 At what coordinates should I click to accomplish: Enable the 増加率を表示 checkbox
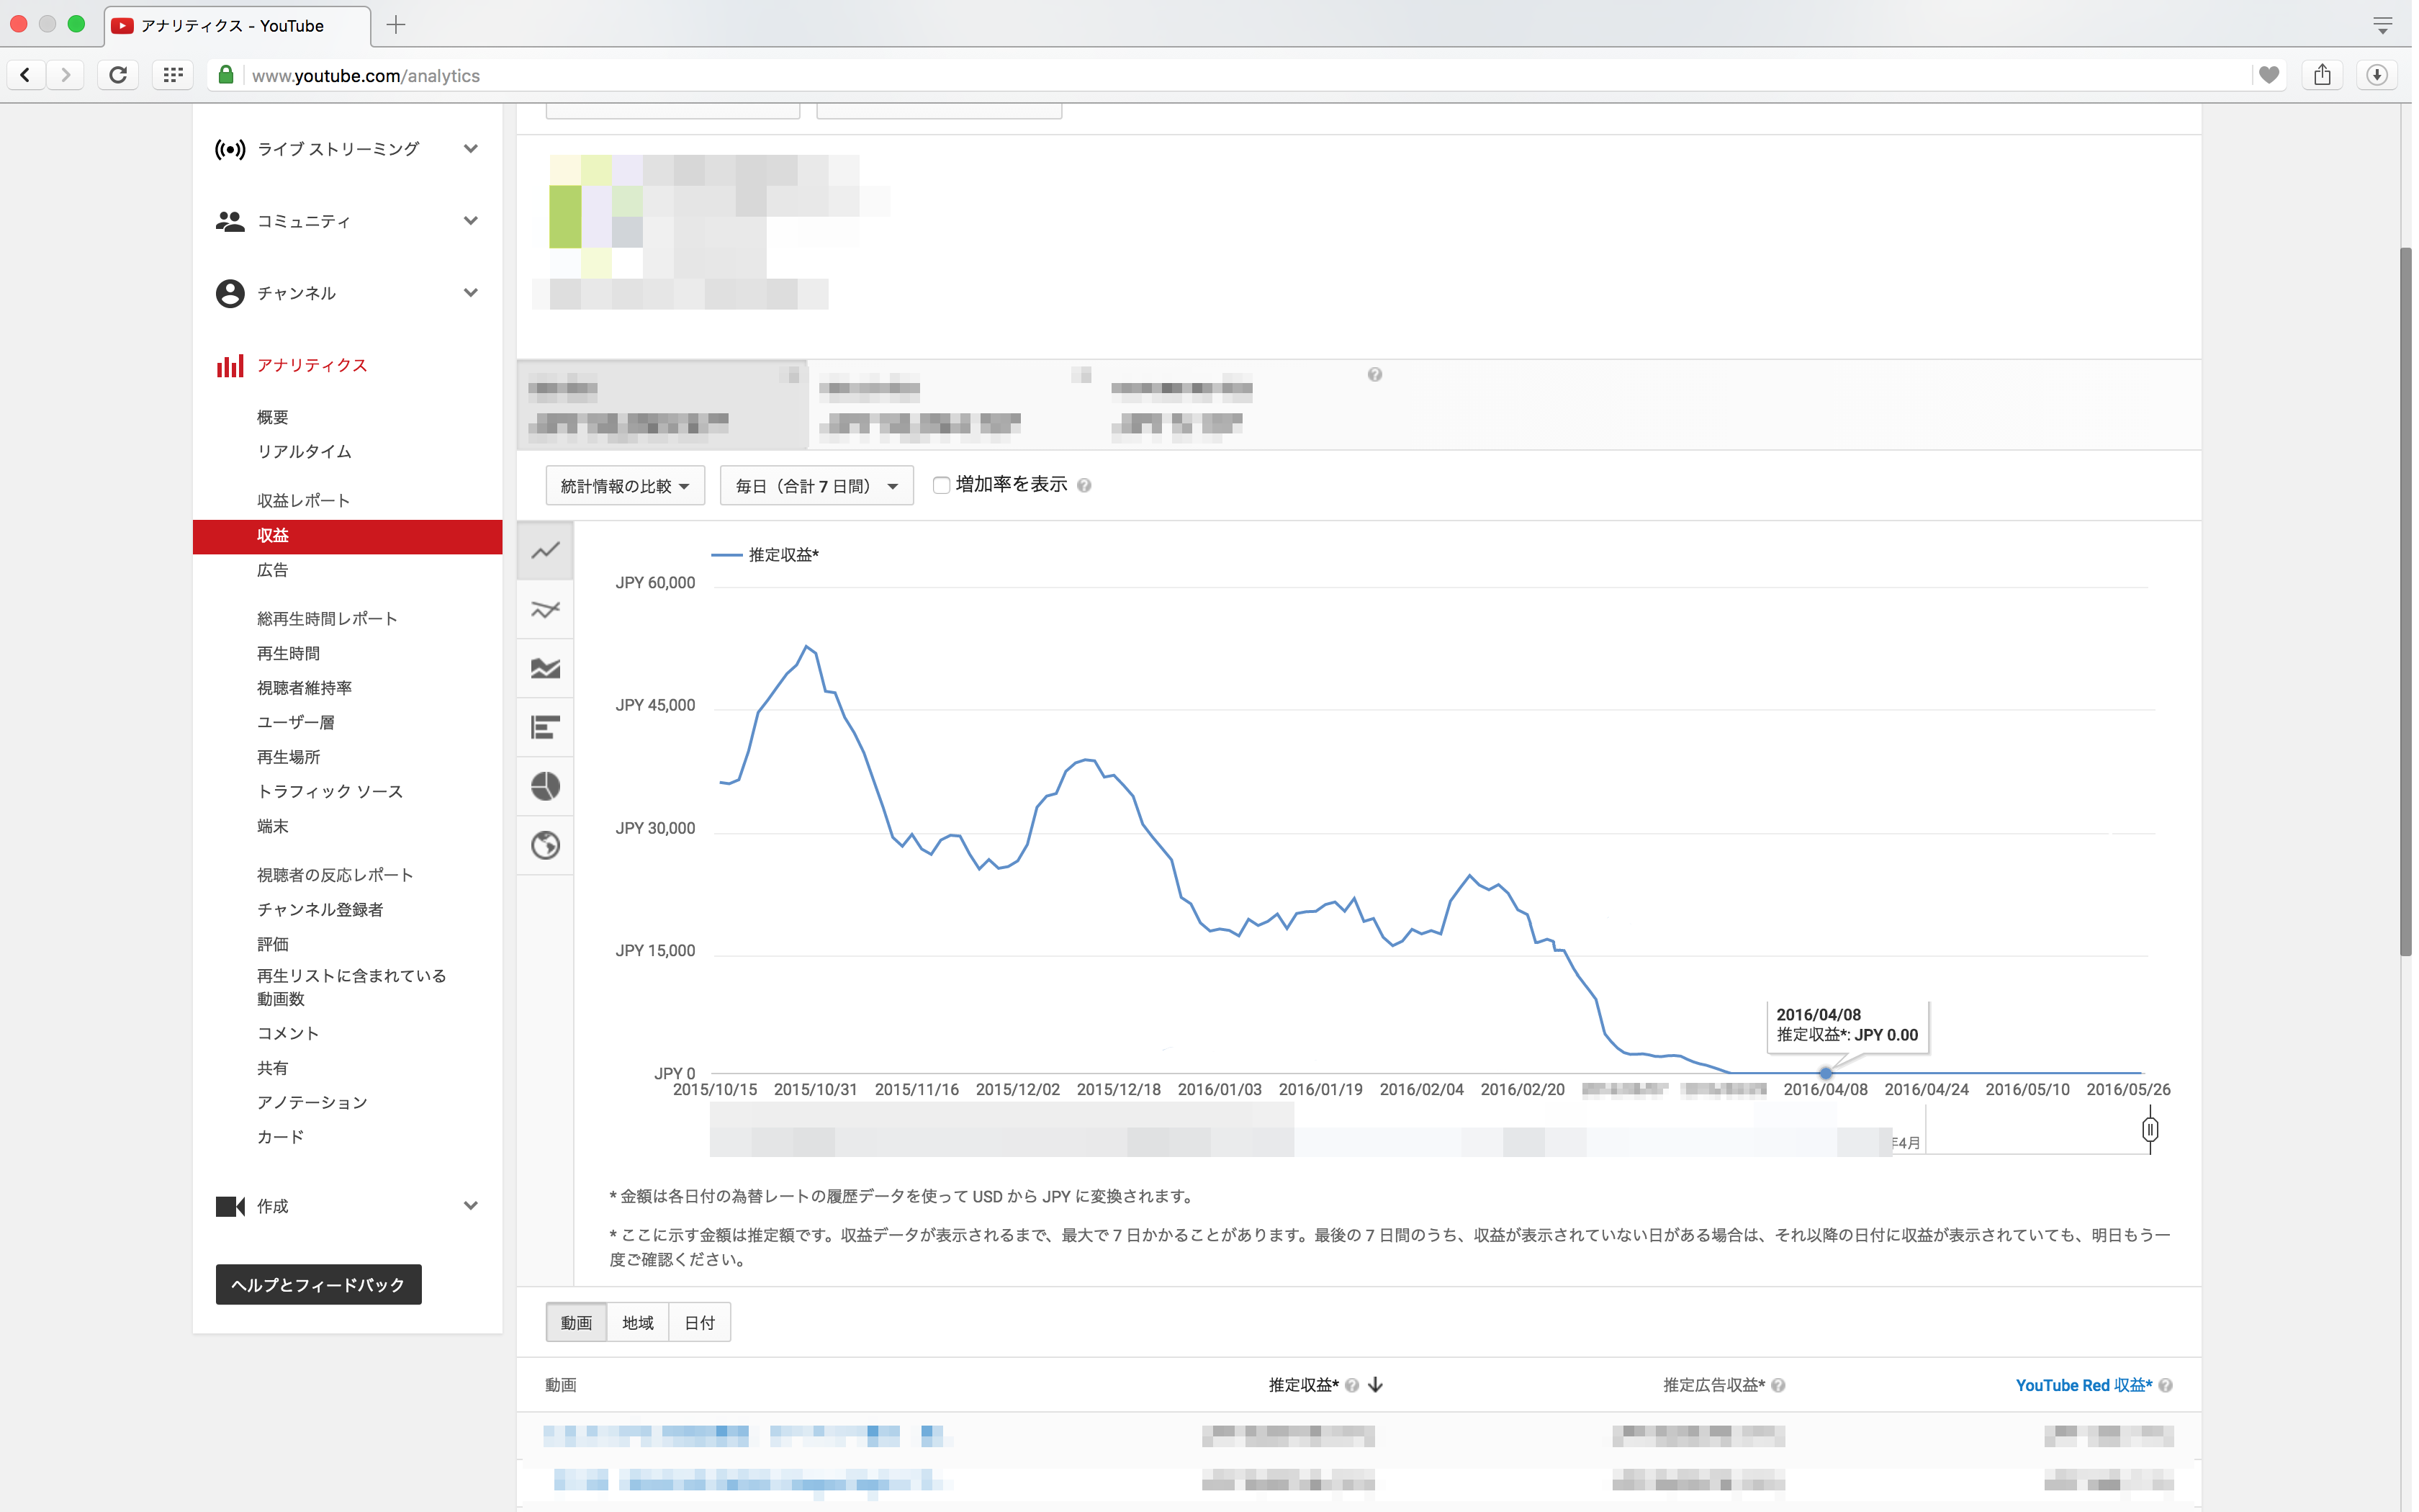[x=941, y=486]
